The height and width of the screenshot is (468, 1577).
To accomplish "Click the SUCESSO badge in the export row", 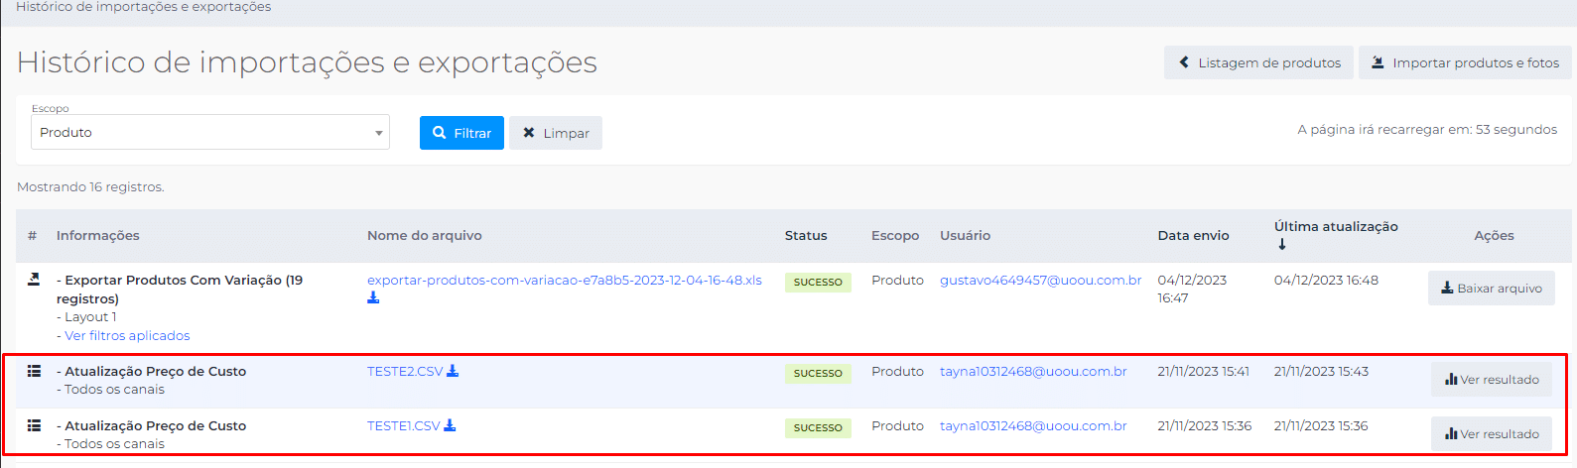I will [818, 283].
